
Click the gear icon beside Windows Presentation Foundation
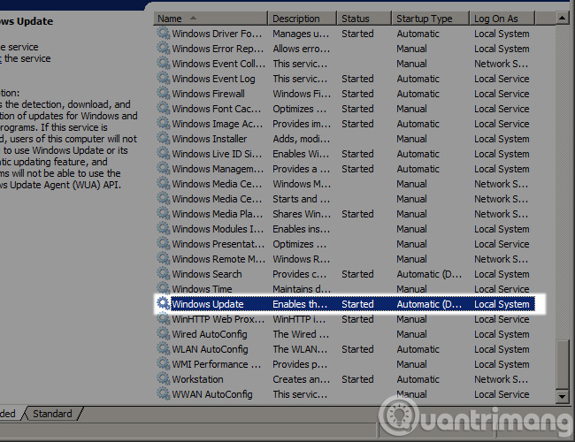point(163,244)
